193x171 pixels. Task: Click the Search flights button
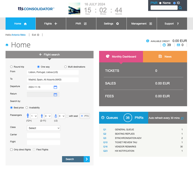(x=76, y=159)
